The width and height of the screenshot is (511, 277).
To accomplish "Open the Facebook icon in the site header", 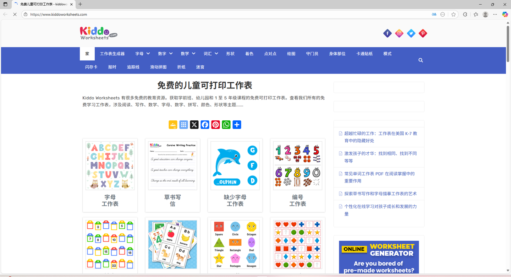I will (388, 33).
